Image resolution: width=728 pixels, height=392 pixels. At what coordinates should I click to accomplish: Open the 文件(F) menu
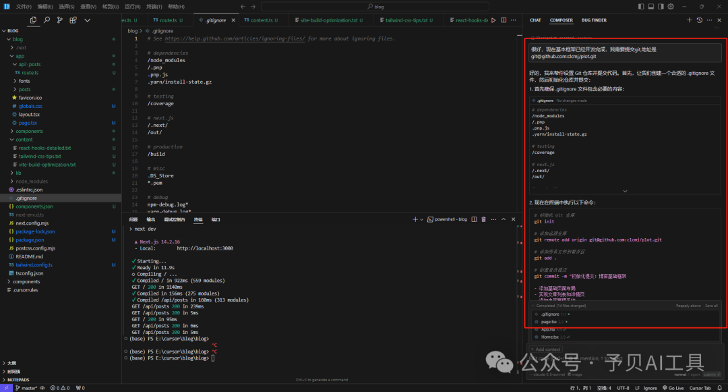(x=24, y=7)
